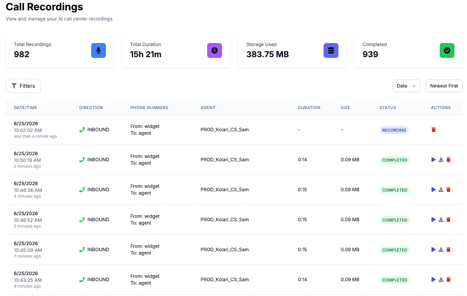Image resolution: width=467 pixels, height=296 pixels.
Task: Click the 0.09 MB size for 10:48:36 AM
Action: click(x=350, y=190)
